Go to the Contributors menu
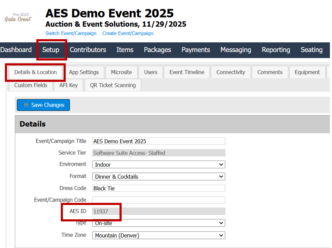This screenshot has height=248, width=332. tap(88, 50)
